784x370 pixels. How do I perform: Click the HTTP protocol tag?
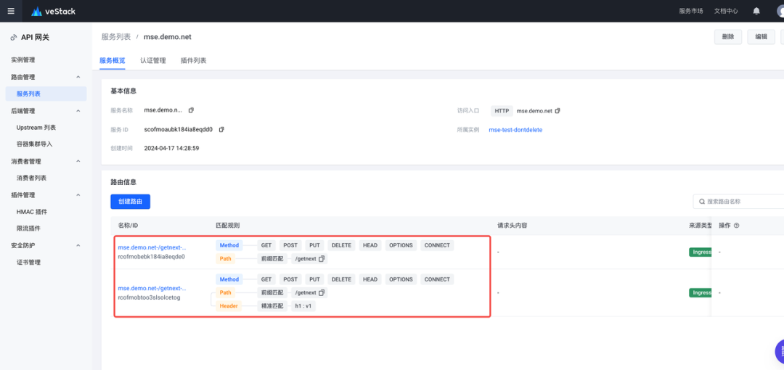pos(502,110)
